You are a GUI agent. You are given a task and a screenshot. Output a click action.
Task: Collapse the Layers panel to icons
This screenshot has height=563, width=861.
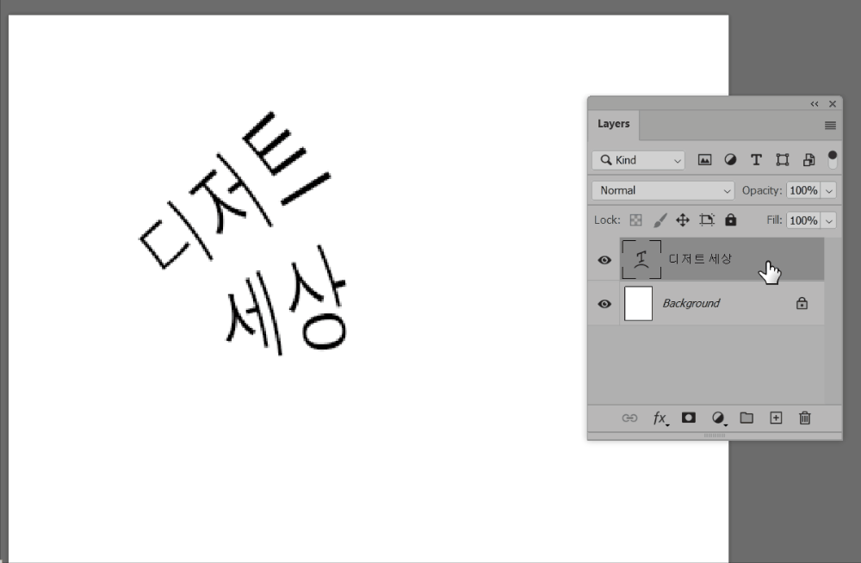click(x=815, y=104)
